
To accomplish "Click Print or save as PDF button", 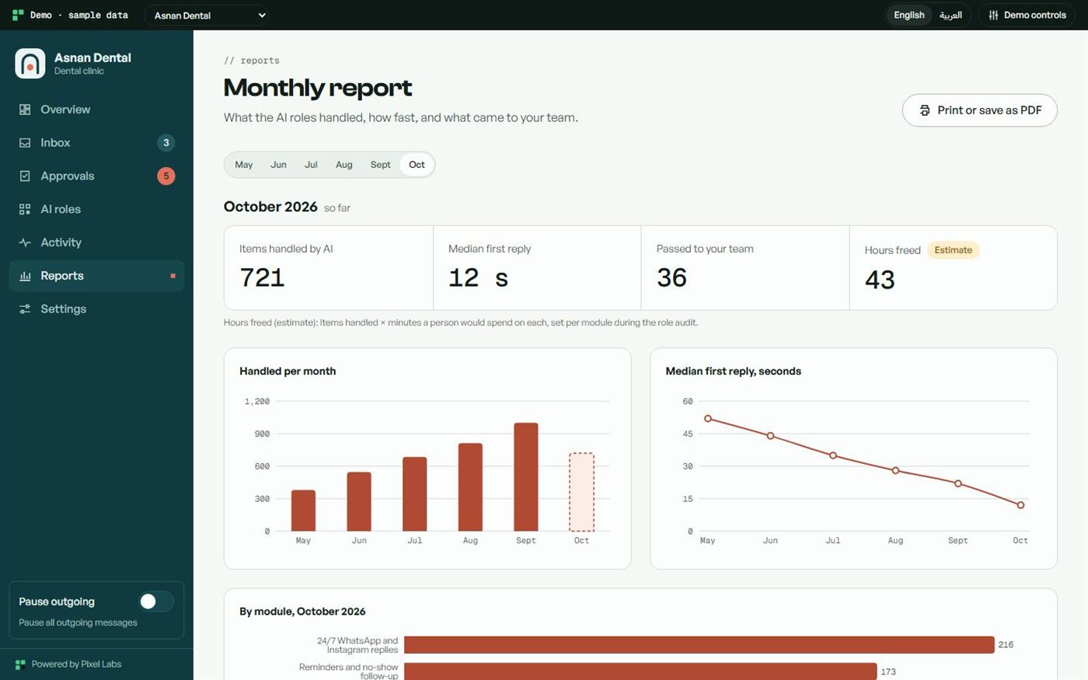I will coord(979,110).
